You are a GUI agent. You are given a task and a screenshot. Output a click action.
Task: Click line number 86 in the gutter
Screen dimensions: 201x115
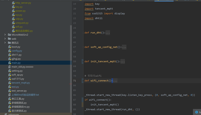point(74,95)
